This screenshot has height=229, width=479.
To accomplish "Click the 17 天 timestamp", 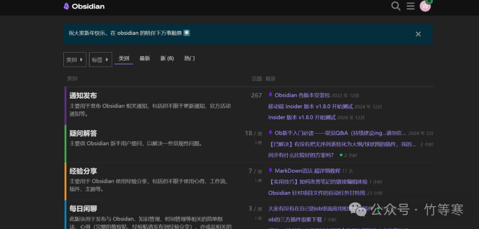I will [x=348, y=171].
